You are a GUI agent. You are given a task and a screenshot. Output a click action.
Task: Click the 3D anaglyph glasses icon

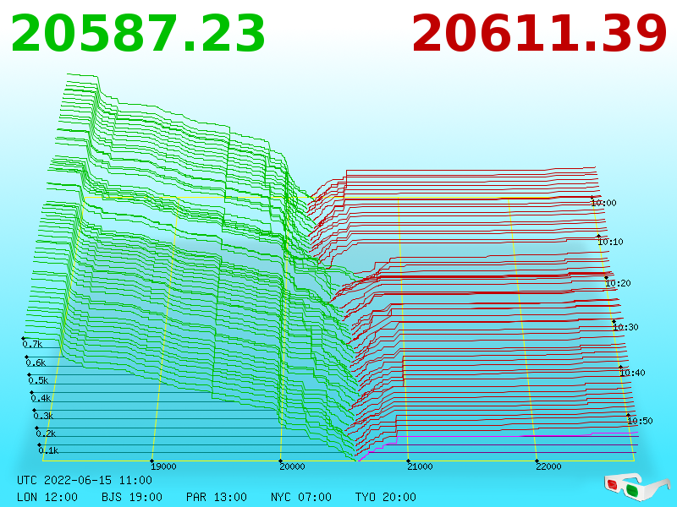tap(636, 486)
